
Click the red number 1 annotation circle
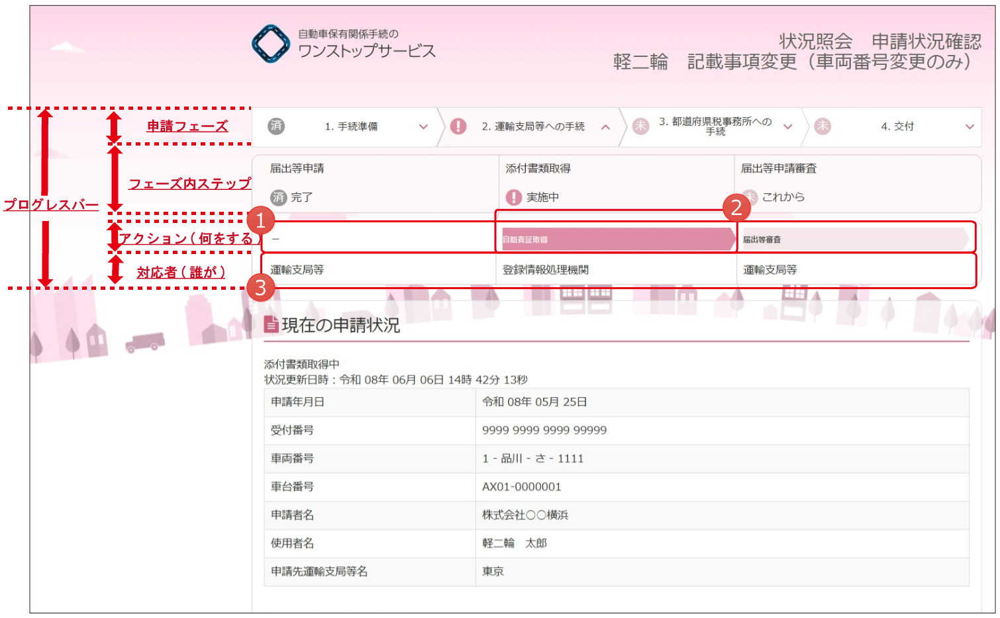click(x=260, y=220)
